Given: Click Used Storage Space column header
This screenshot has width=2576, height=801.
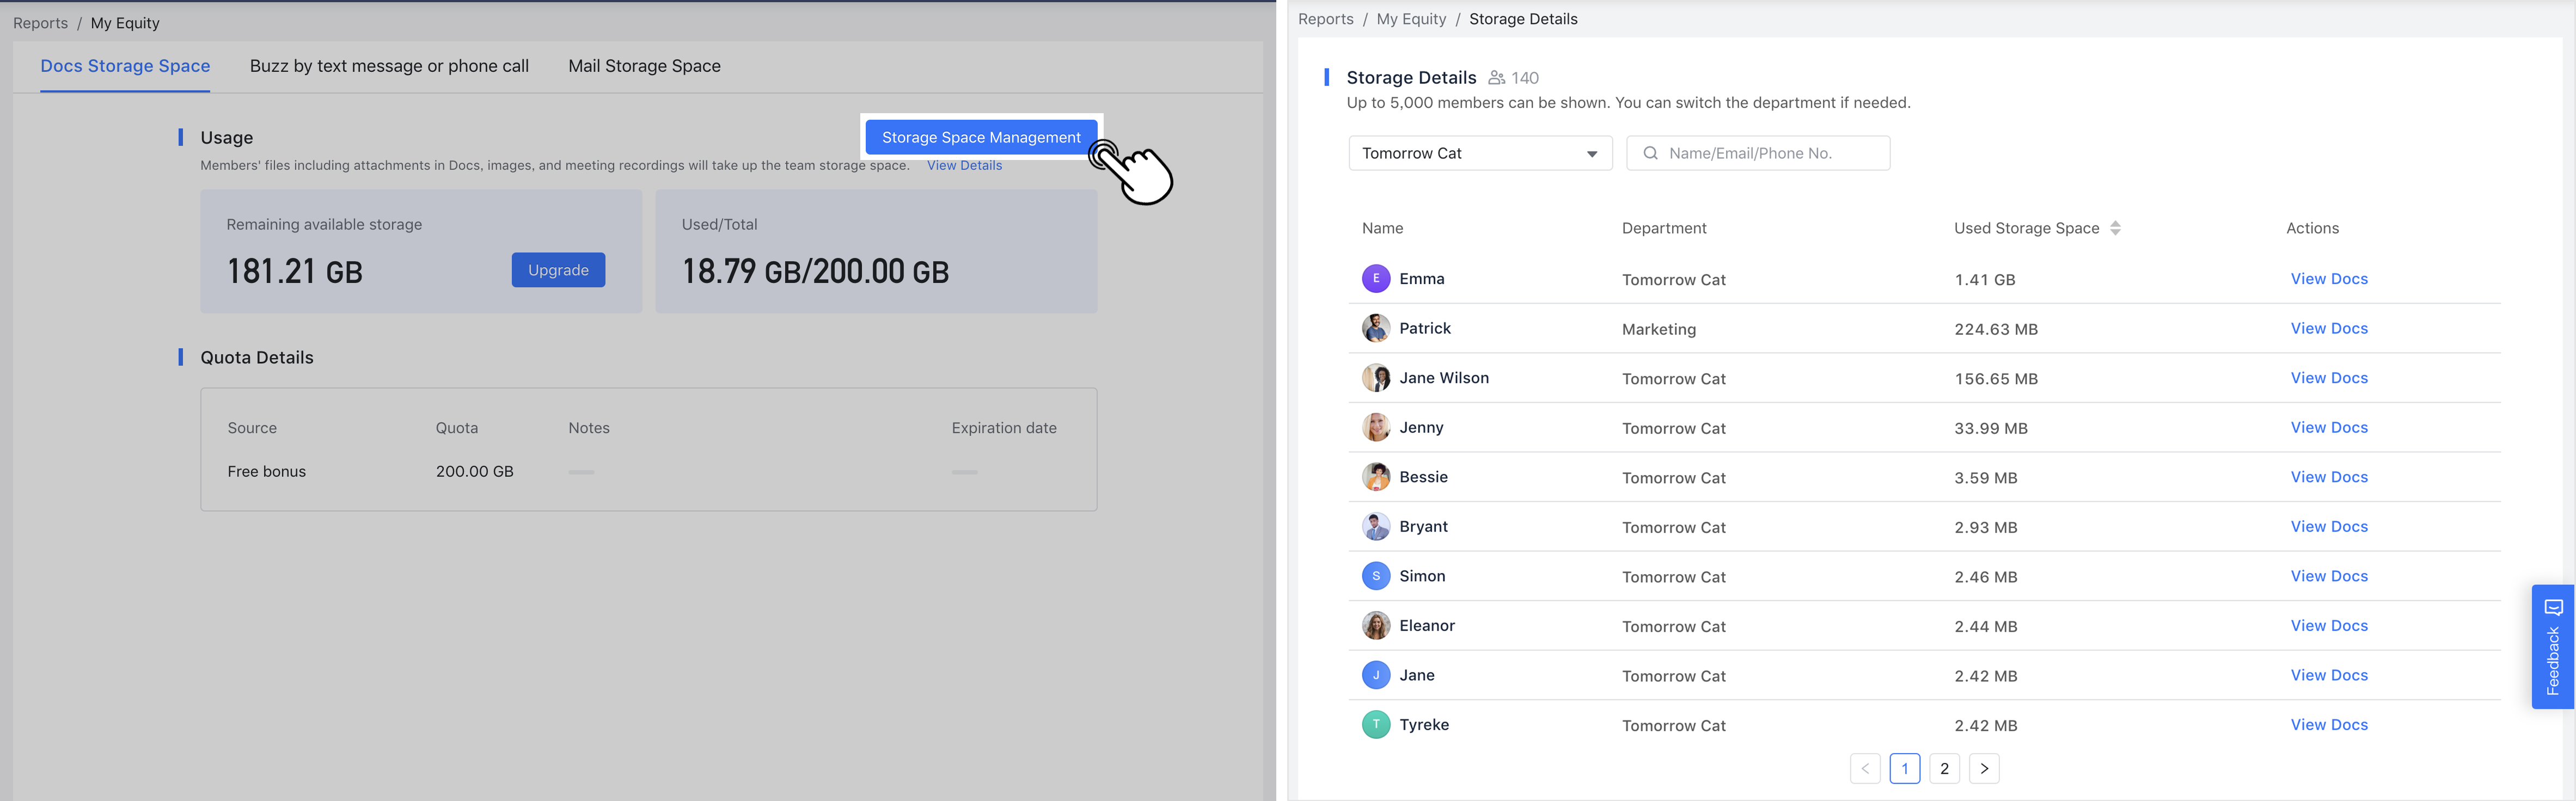Looking at the screenshot, I should point(2026,228).
